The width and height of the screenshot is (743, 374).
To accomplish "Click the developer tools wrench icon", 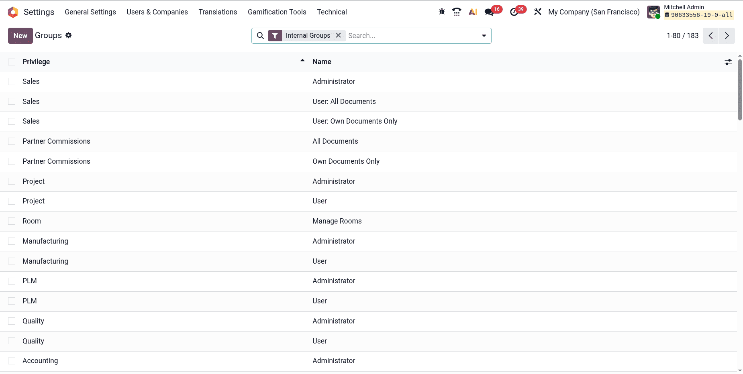I will click(x=538, y=12).
